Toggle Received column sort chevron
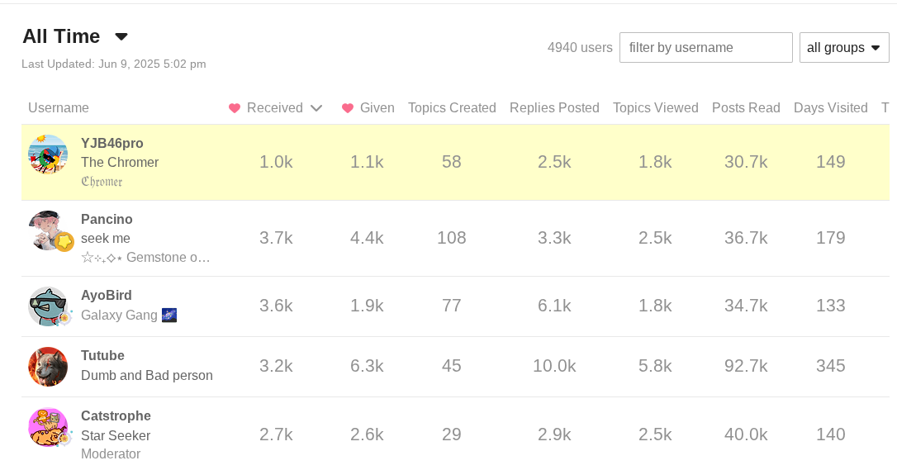Image resolution: width=897 pixels, height=470 pixels. coord(316,108)
